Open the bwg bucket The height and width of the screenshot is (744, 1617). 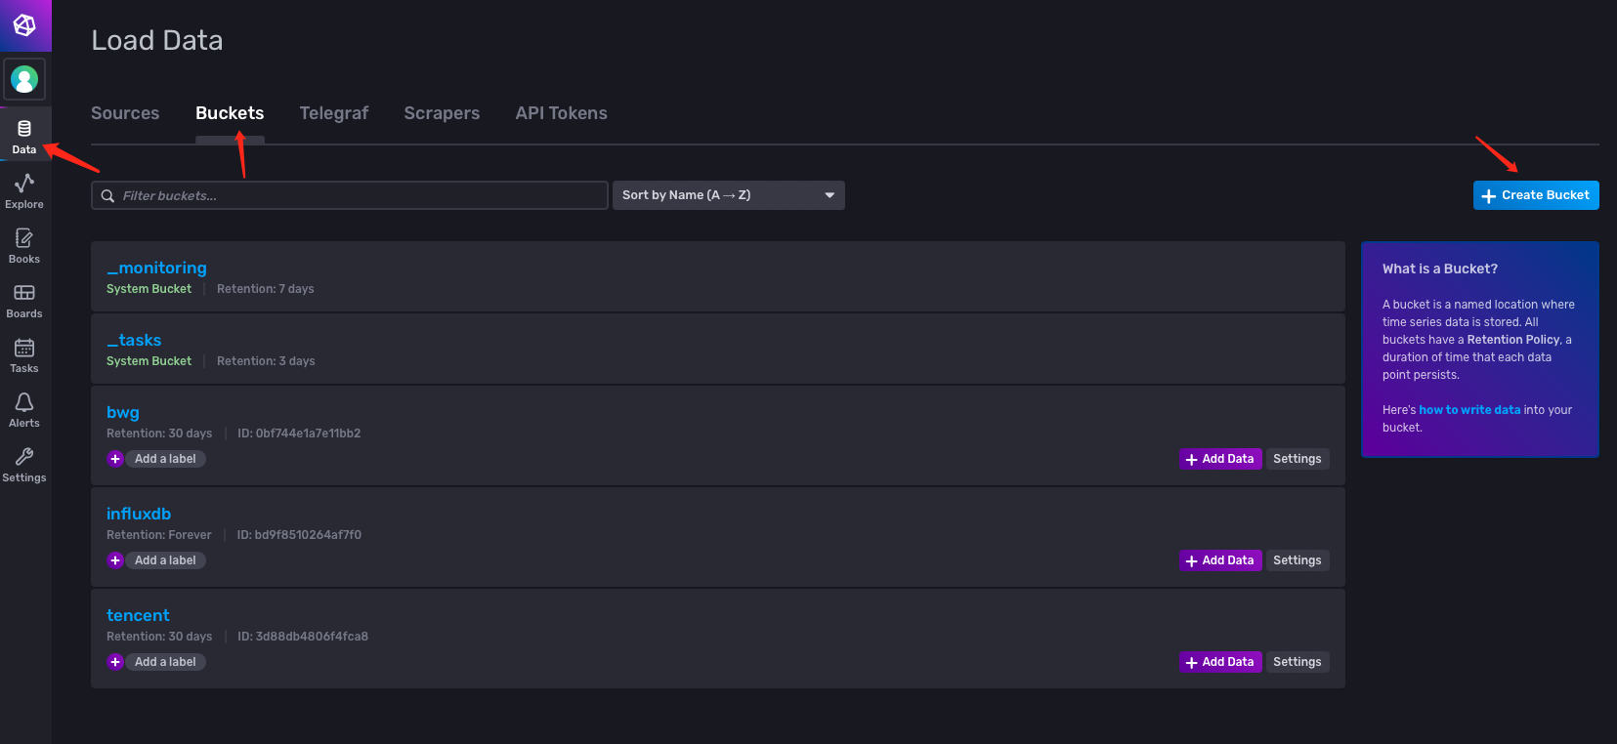click(123, 413)
